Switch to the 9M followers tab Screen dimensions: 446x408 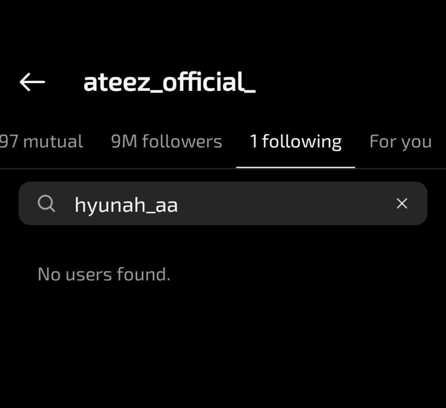click(166, 142)
